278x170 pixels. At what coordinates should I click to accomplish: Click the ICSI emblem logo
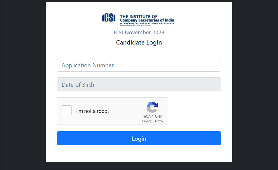coord(108,18)
